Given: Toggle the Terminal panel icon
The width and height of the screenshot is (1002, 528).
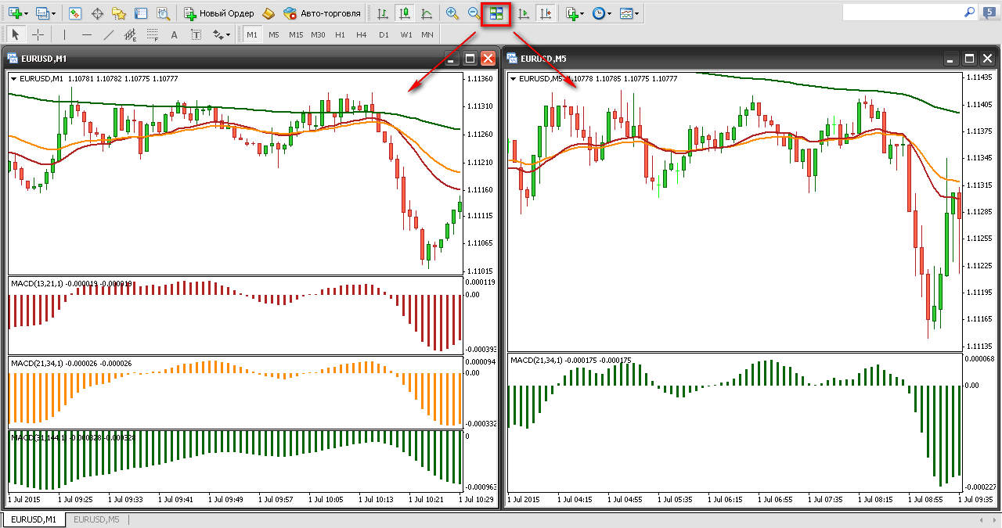Looking at the screenshot, I should 141,13.
